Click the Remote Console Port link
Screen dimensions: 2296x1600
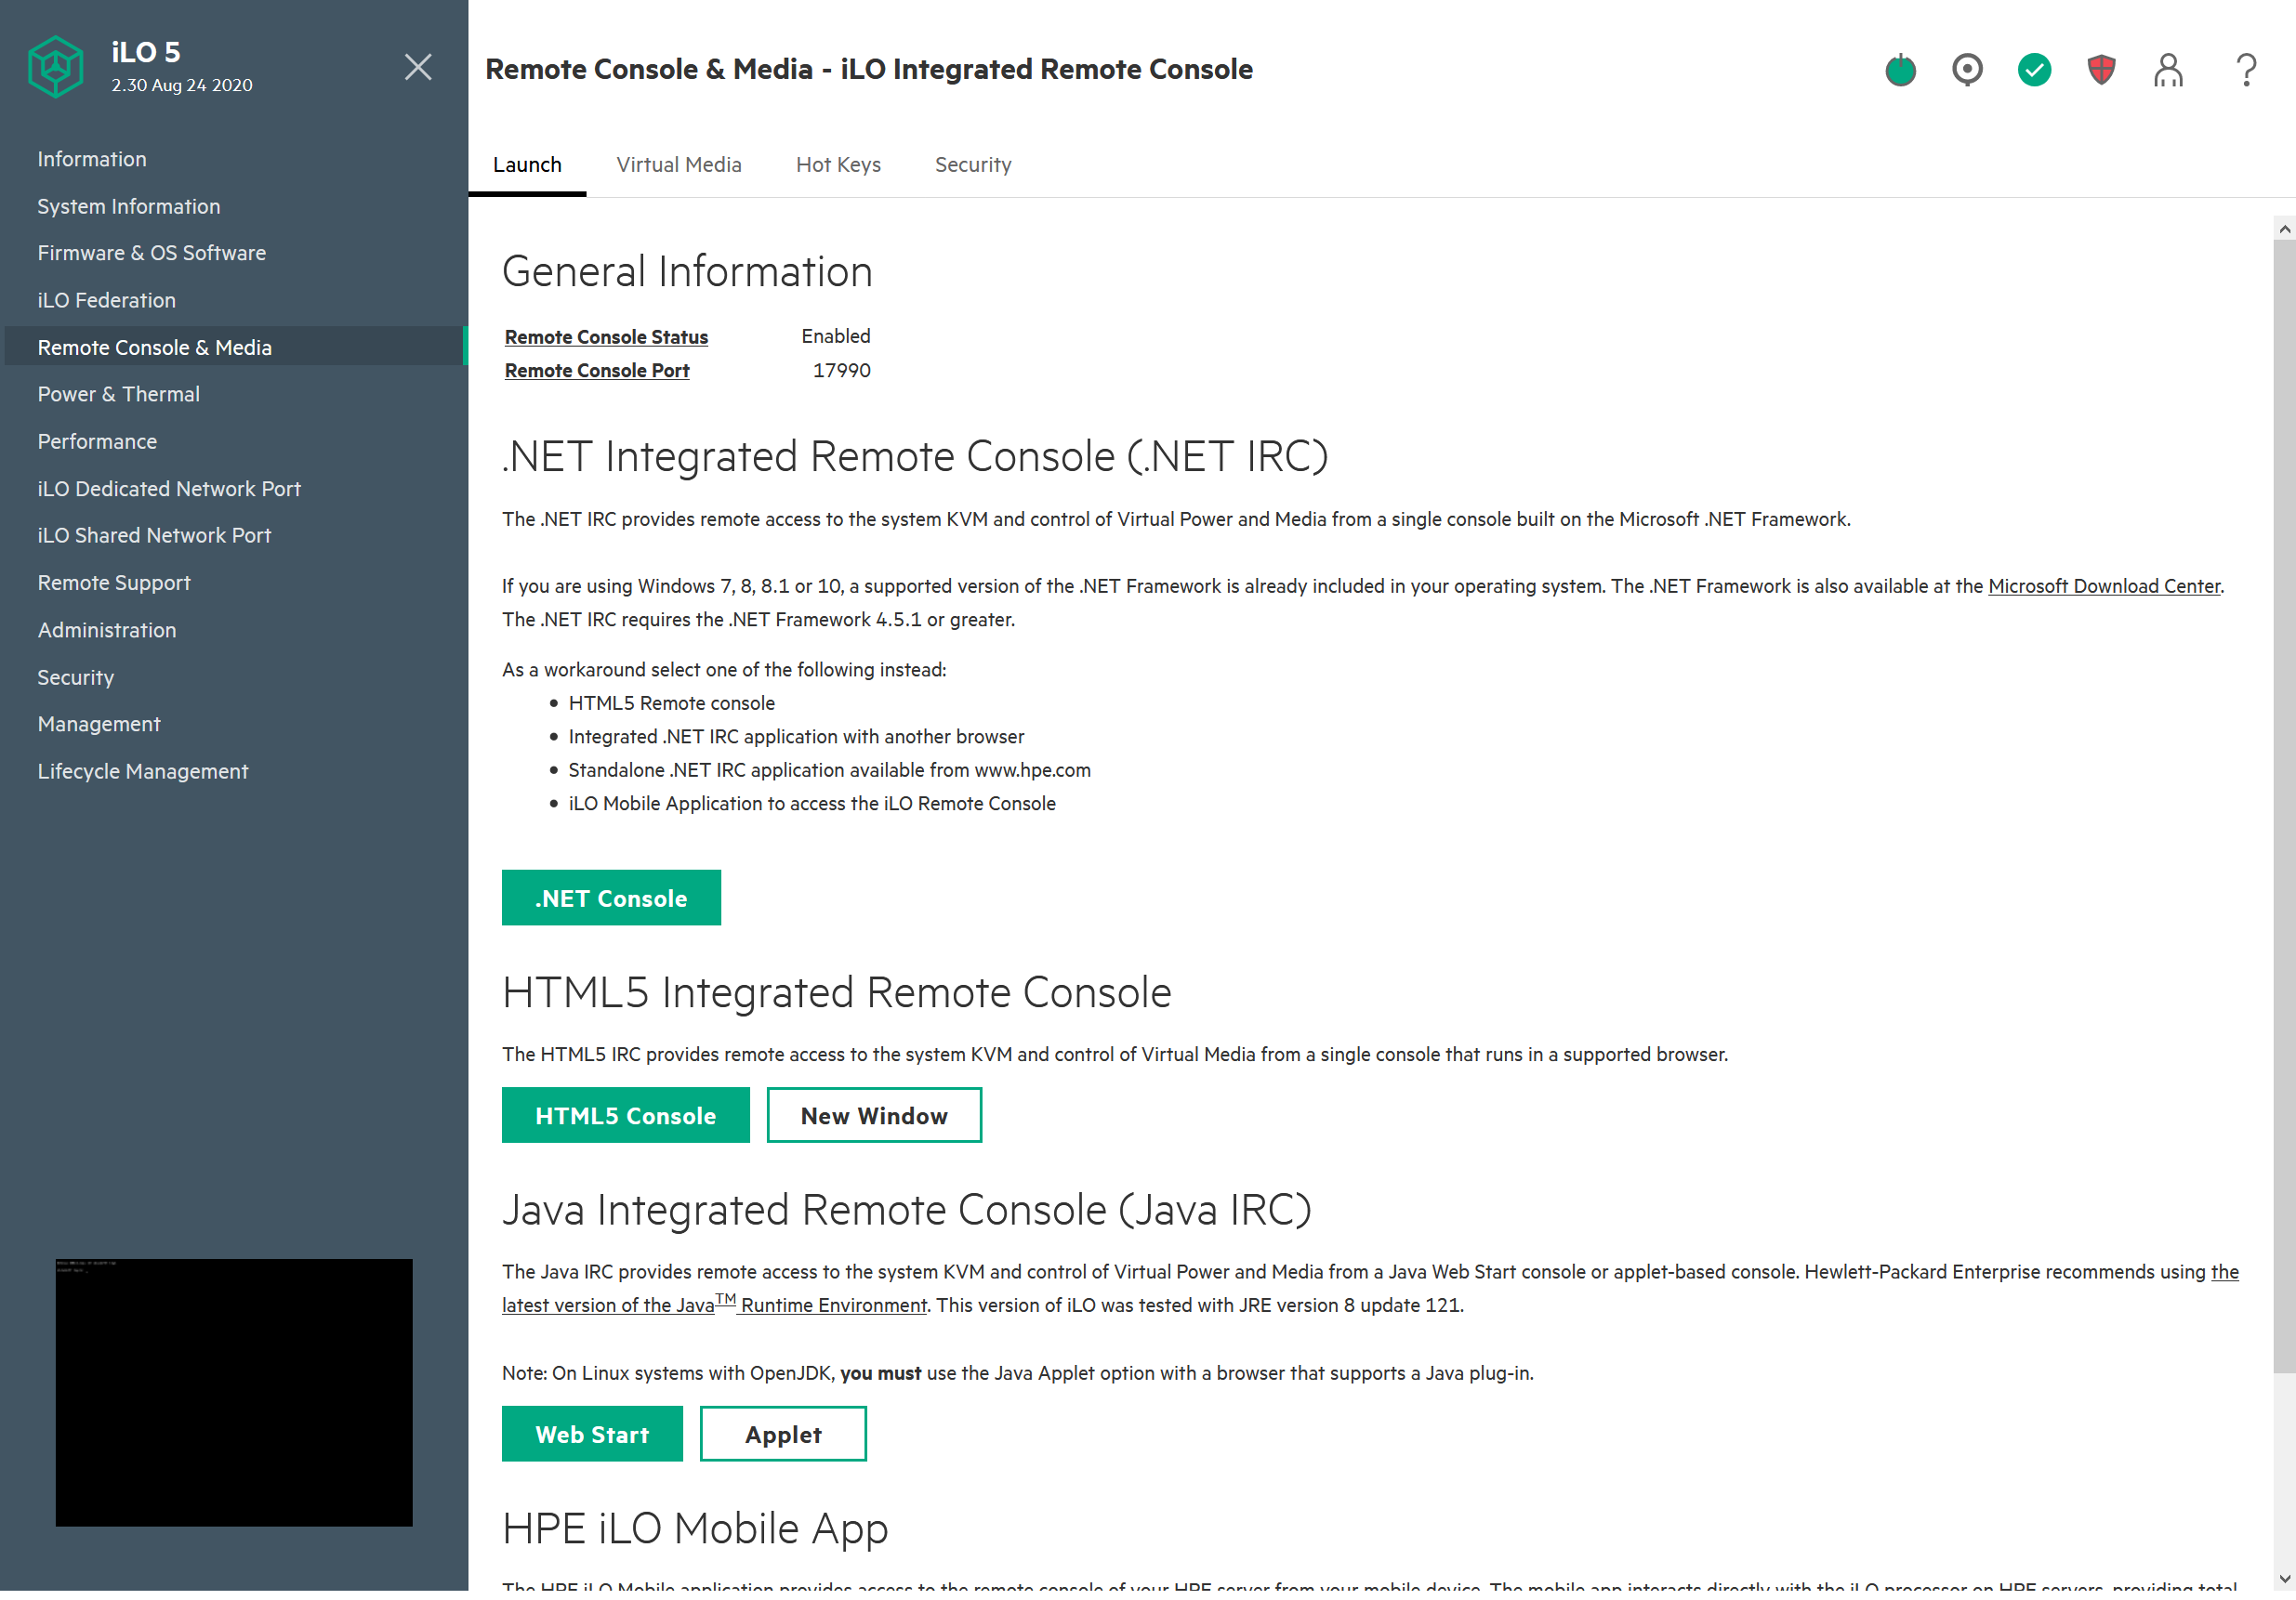click(x=597, y=371)
